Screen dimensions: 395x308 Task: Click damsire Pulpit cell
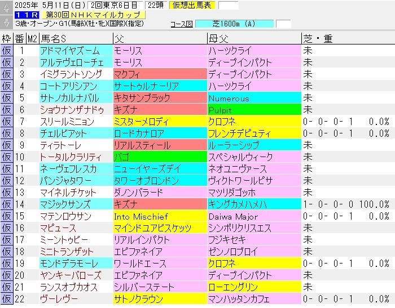point(254,110)
